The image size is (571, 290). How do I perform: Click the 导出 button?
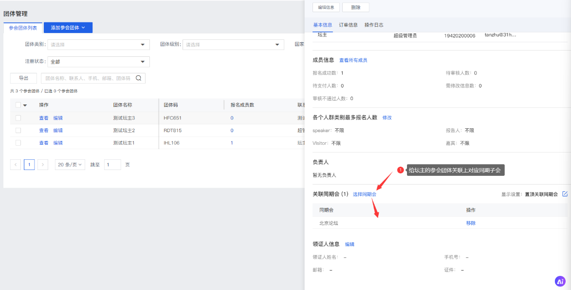(23, 78)
